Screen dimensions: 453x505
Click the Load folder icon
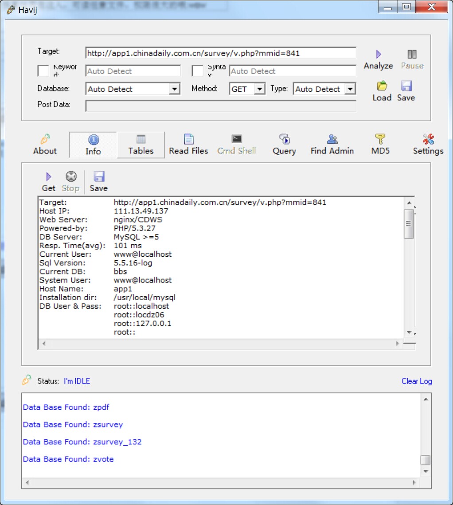[382, 86]
